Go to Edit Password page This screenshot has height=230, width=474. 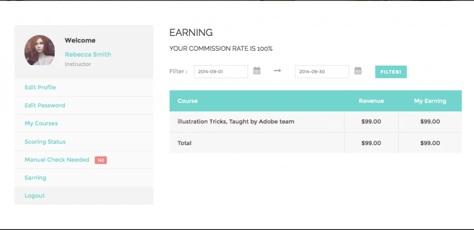coord(45,105)
